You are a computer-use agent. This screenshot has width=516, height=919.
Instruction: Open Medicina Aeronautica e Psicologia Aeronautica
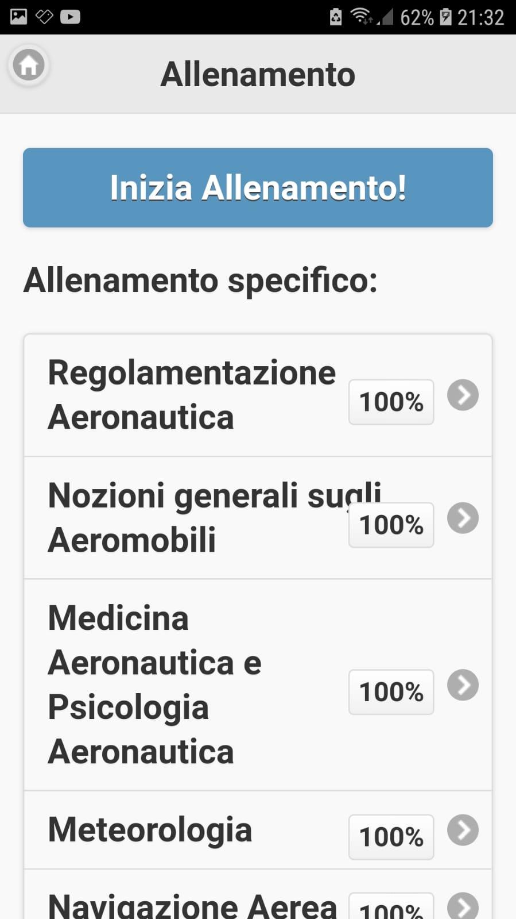(x=258, y=685)
